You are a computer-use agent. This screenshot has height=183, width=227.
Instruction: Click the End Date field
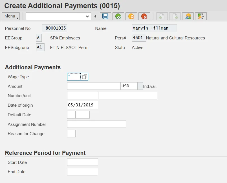[x=83, y=171]
